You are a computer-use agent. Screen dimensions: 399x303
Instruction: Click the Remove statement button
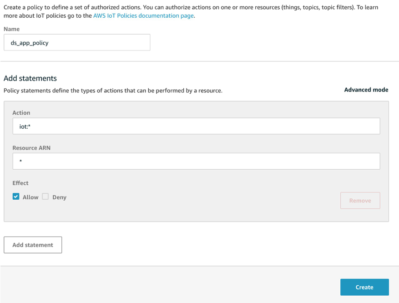click(360, 200)
